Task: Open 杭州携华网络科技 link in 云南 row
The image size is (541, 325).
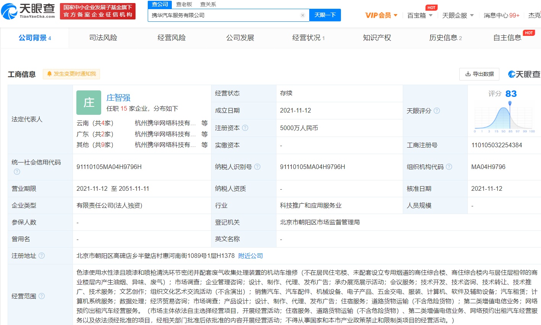Action: click(165, 123)
